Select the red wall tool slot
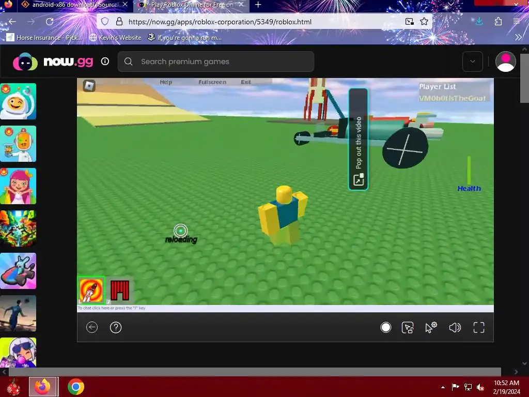Viewport: 529px width, 397px height. coord(120,290)
